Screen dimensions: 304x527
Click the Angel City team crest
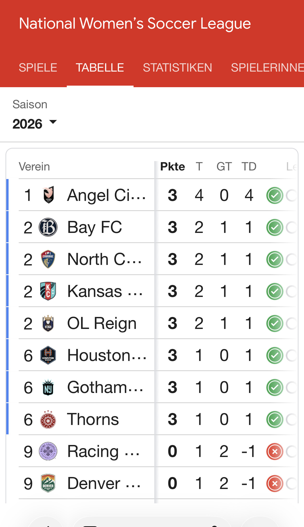[48, 195]
